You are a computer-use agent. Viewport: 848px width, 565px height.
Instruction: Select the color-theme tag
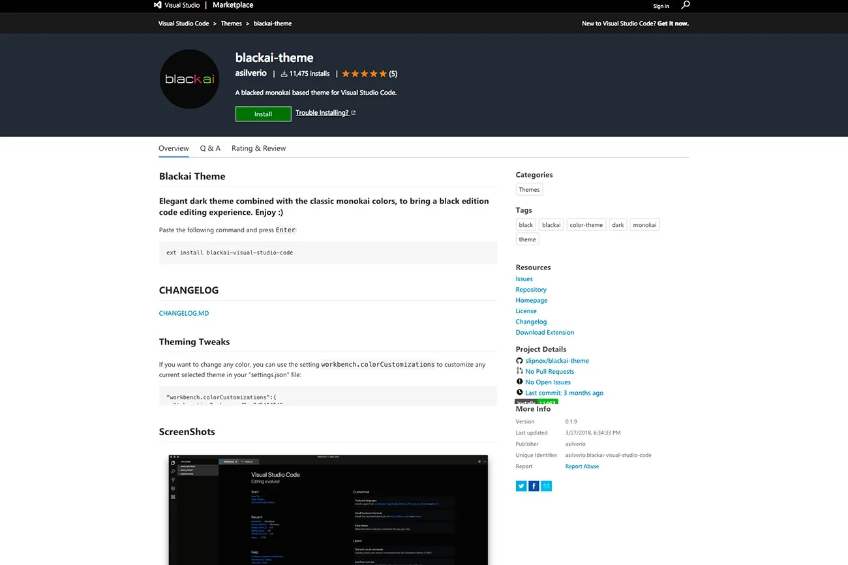(586, 225)
